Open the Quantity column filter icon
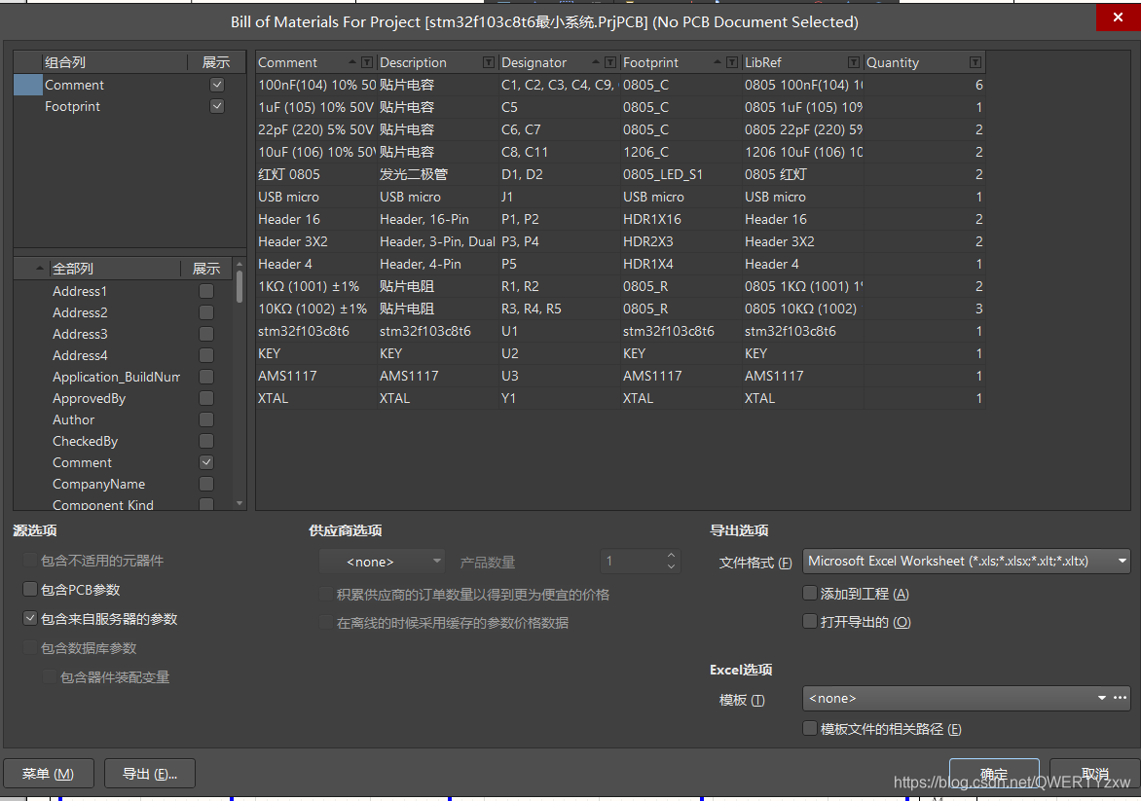1141x801 pixels. click(x=975, y=62)
